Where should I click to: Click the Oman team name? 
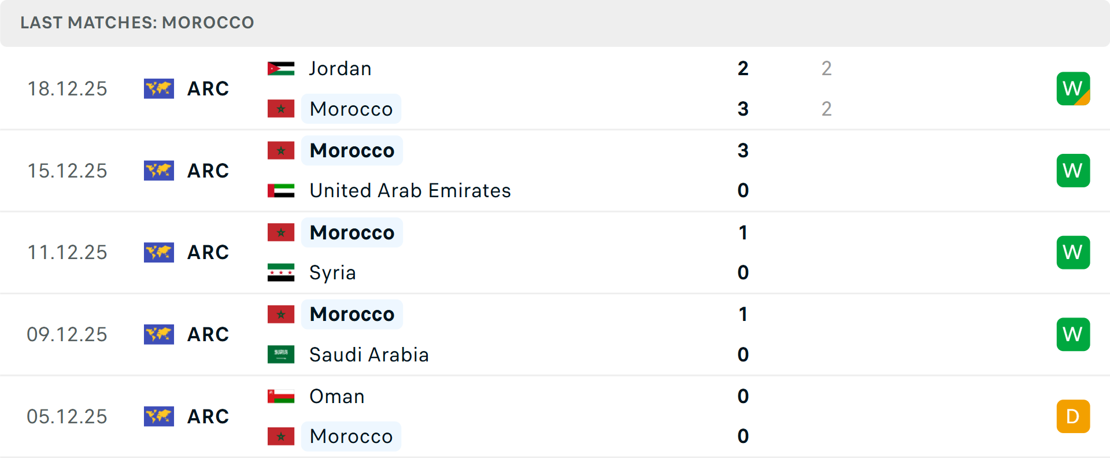(x=336, y=396)
